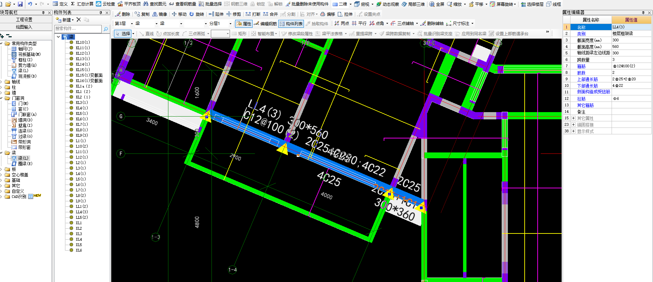Select the 延伸 extend tool

216,14
